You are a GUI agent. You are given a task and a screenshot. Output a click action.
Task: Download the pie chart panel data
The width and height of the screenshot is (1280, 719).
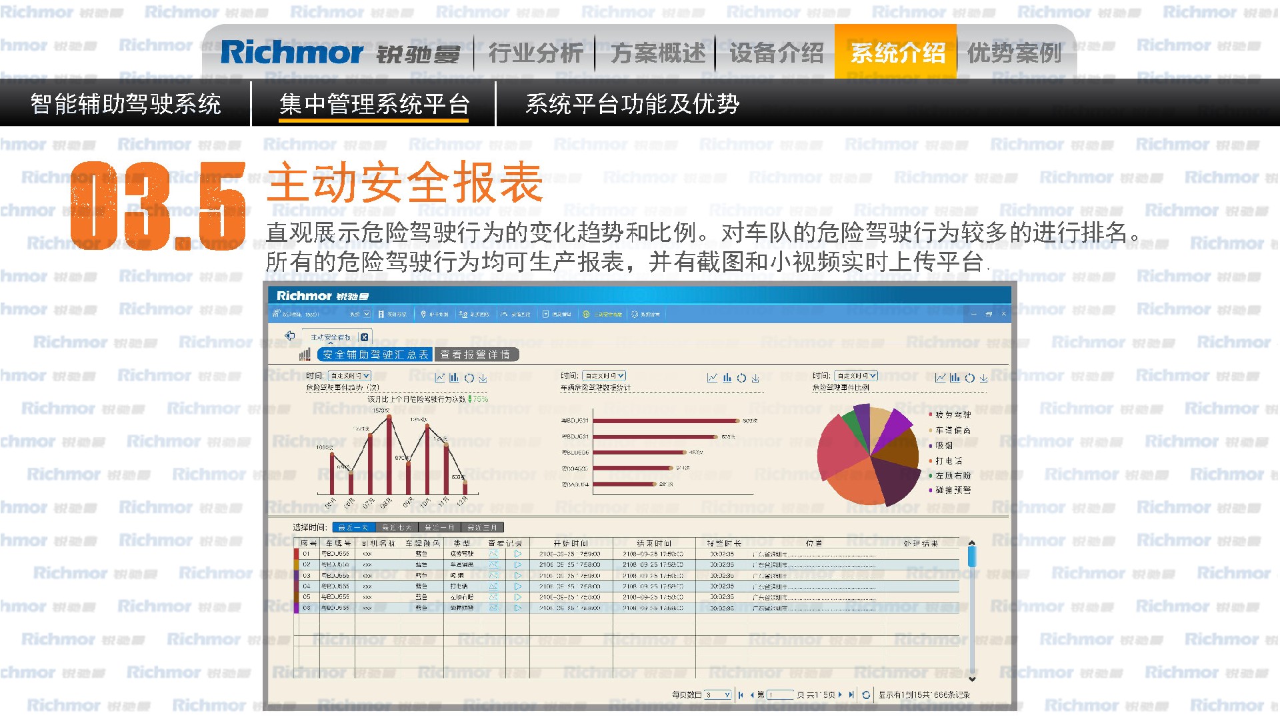[983, 378]
